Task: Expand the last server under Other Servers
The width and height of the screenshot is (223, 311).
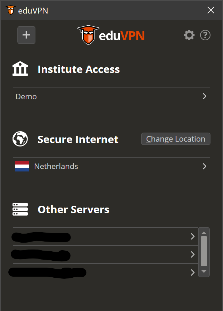Action: pyautogui.click(x=193, y=272)
